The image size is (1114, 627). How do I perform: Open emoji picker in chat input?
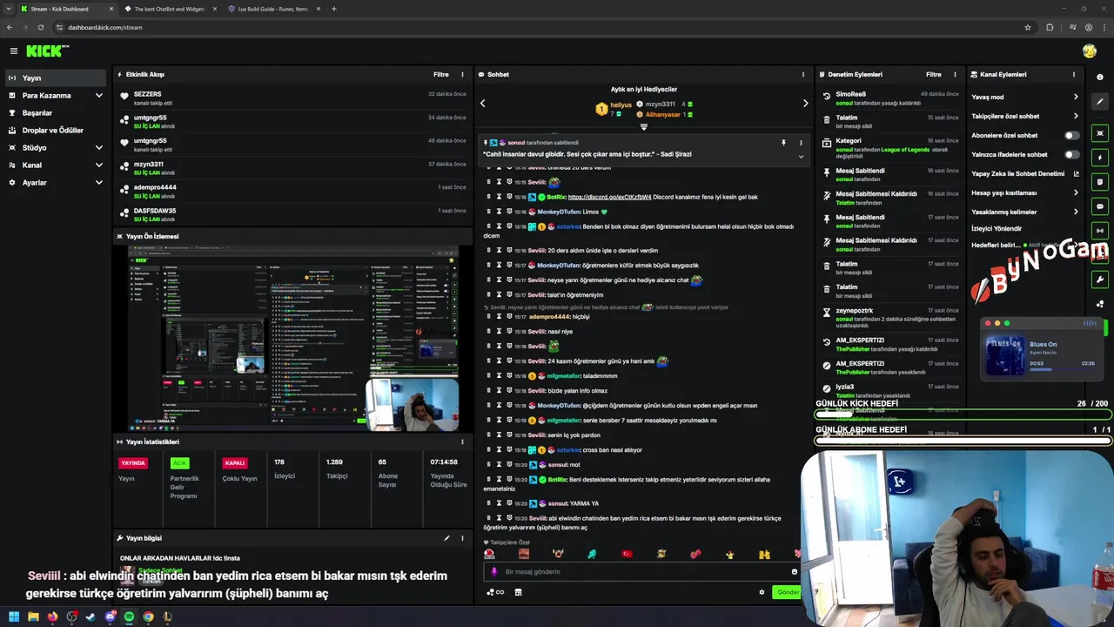(794, 572)
